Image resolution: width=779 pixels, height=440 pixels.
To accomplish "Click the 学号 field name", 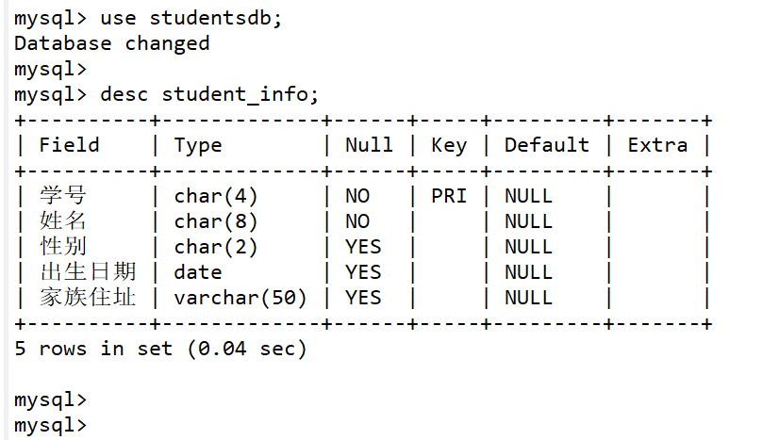I will click(x=63, y=196).
